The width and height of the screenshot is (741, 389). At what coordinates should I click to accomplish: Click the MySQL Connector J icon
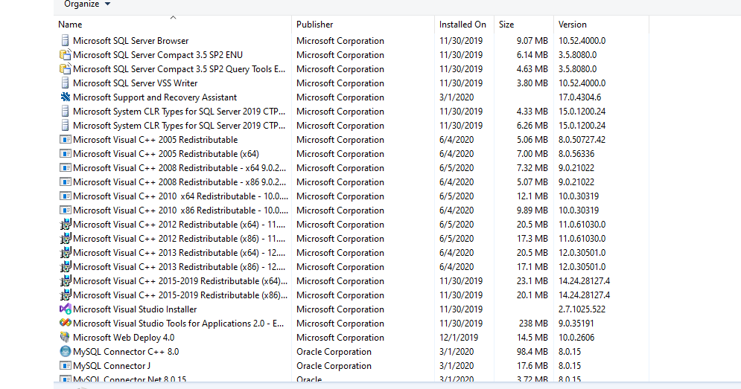click(x=66, y=366)
